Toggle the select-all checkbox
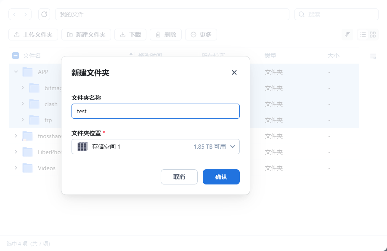387x251 pixels. (16, 56)
